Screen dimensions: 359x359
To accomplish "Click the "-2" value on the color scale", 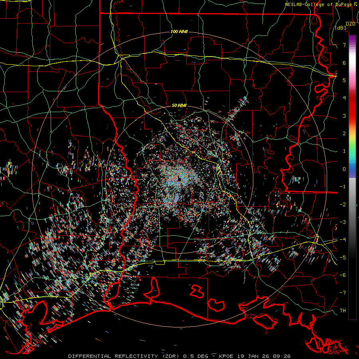I will 343,205.
